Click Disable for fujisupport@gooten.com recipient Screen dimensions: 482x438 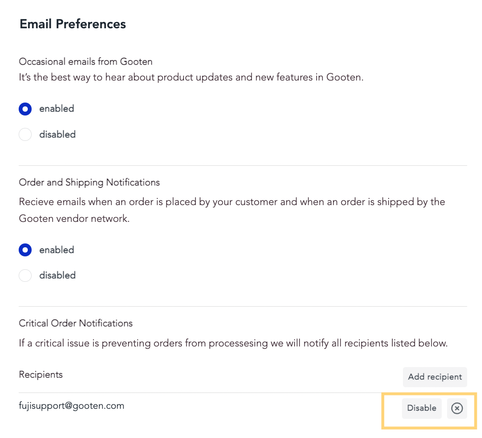pyautogui.click(x=422, y=408)
